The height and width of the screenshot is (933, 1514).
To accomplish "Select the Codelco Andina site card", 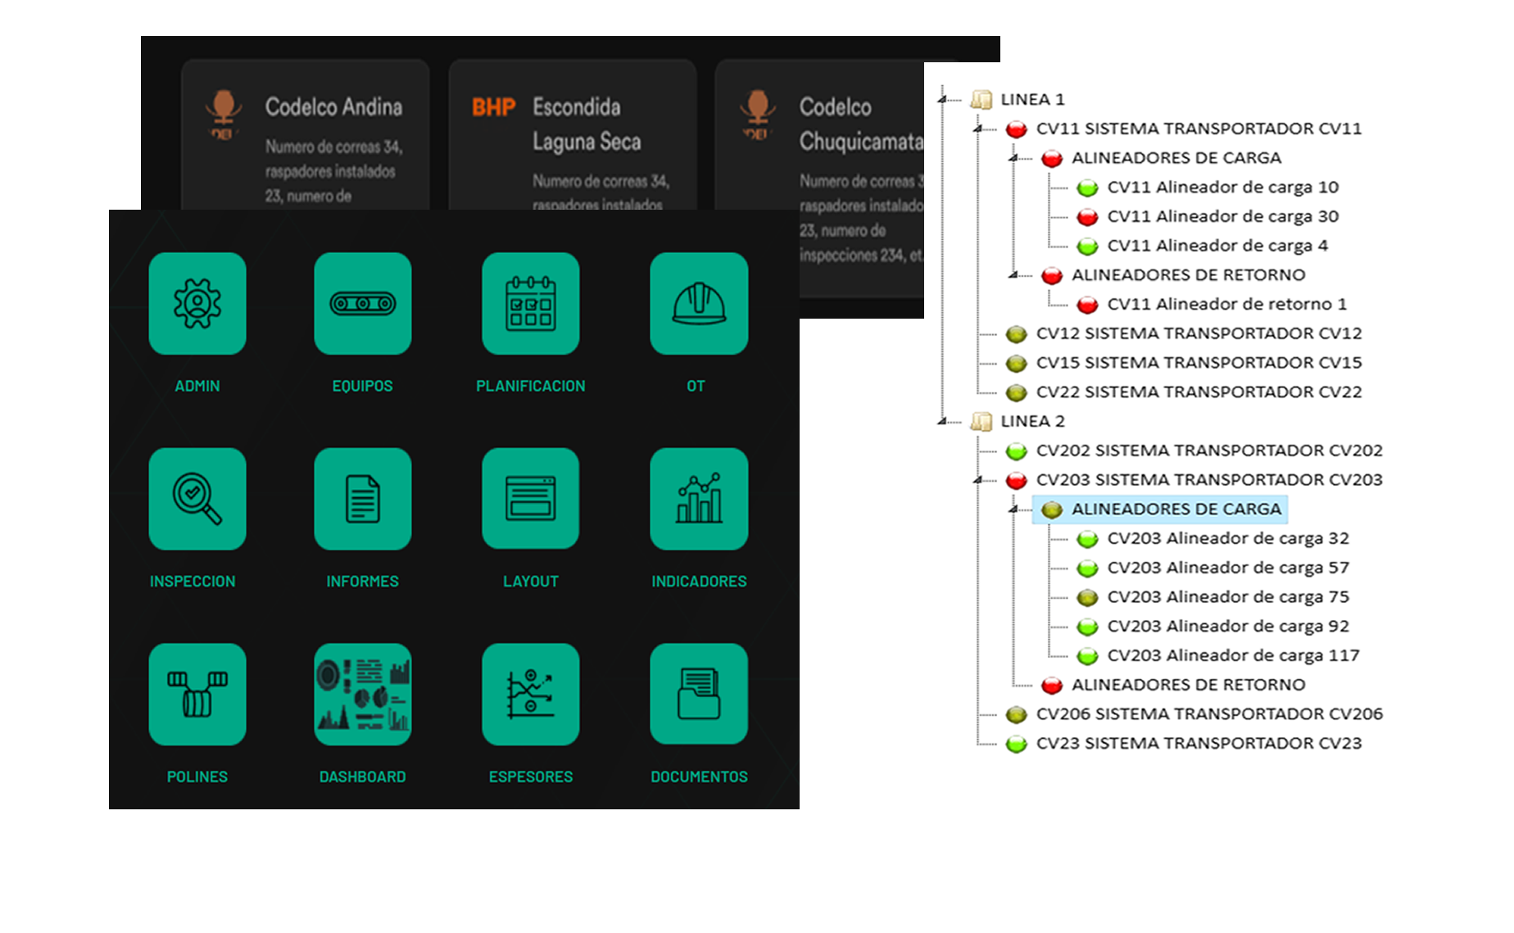I will point(306,135).
